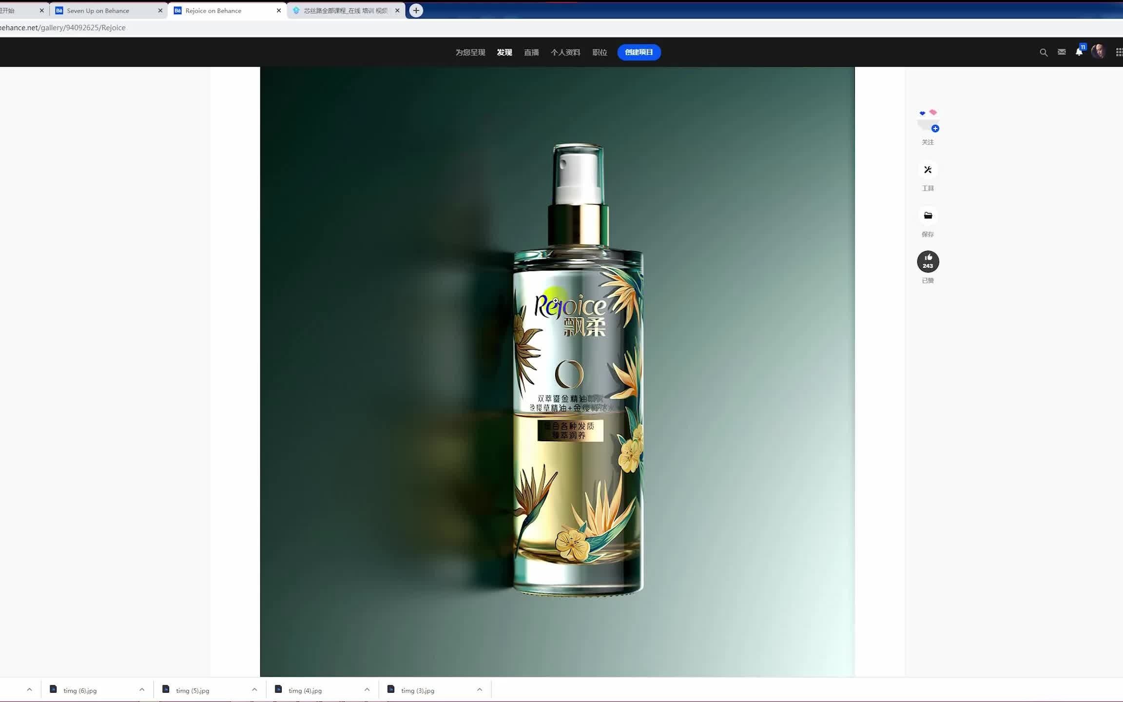Click the 关注 follow label
This screenshot has width=1123, height=702.
928,142
